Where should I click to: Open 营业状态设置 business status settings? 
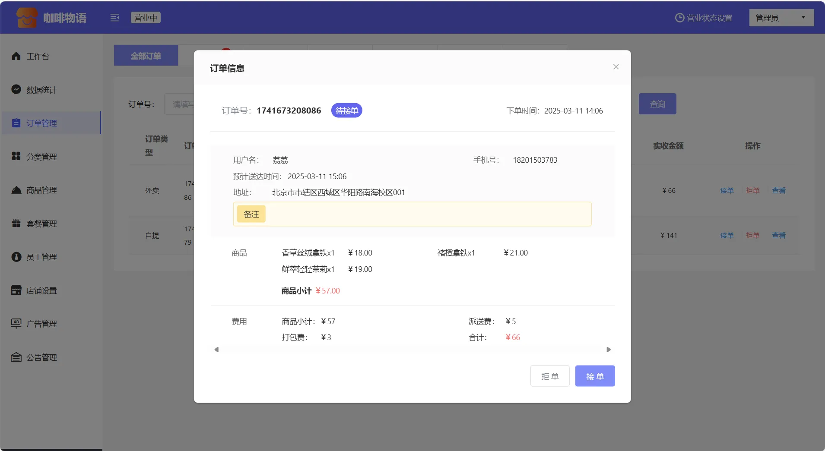(704, 18)
